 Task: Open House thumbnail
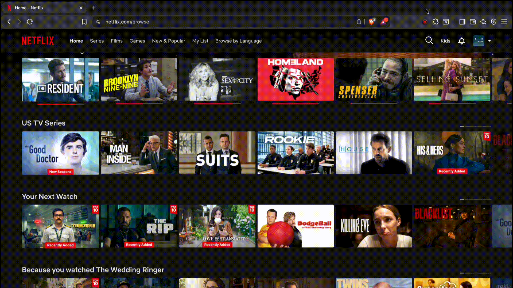(374, 153)
